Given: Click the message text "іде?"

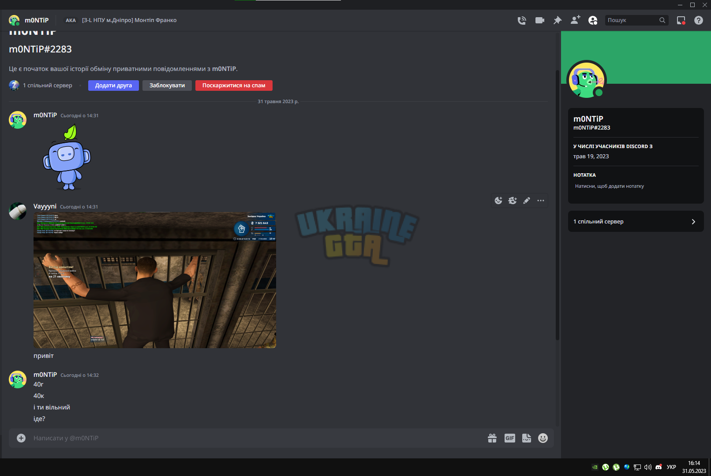Looking at the screenshot, I should click(39, 419).
